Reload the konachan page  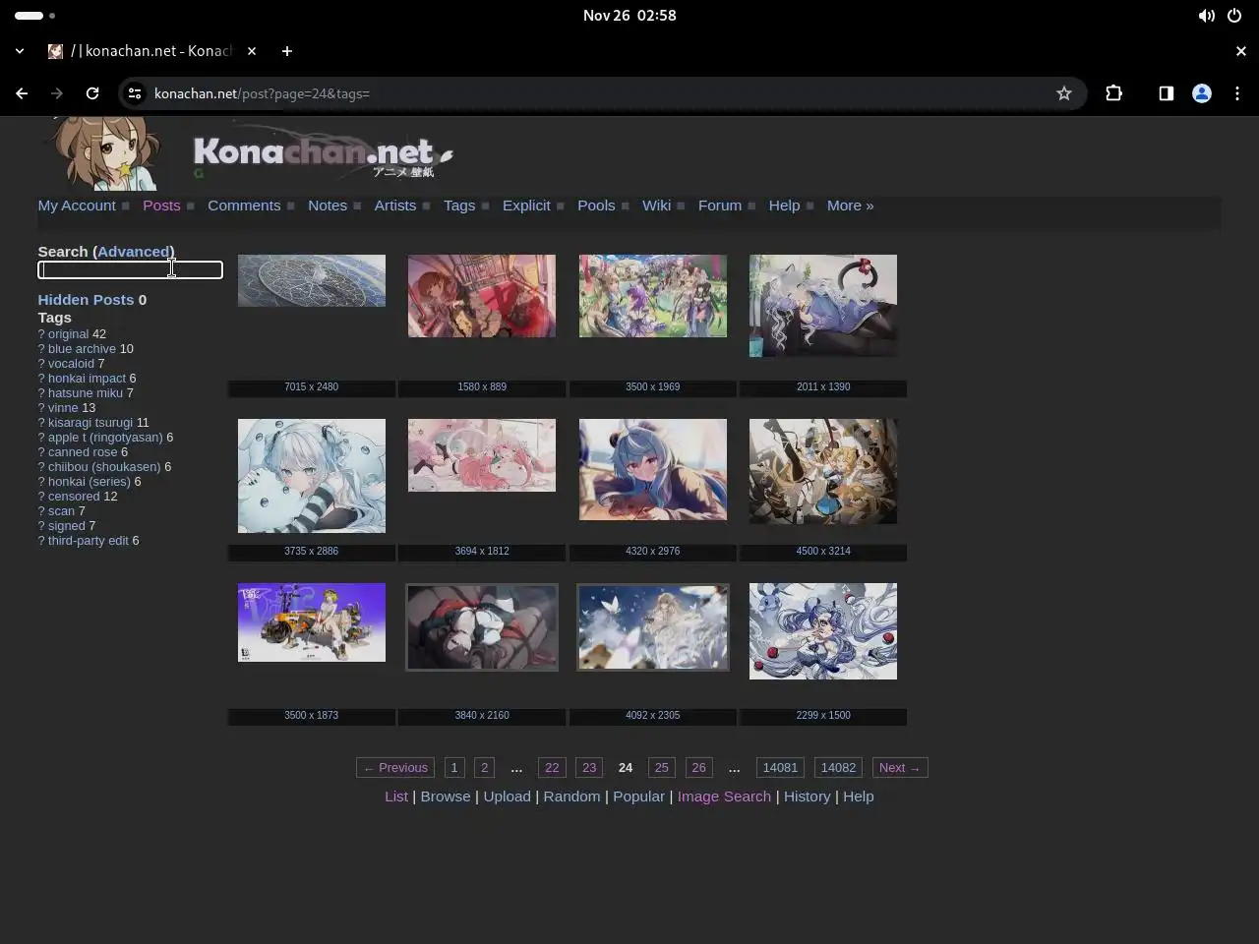(x=92, y=93)
